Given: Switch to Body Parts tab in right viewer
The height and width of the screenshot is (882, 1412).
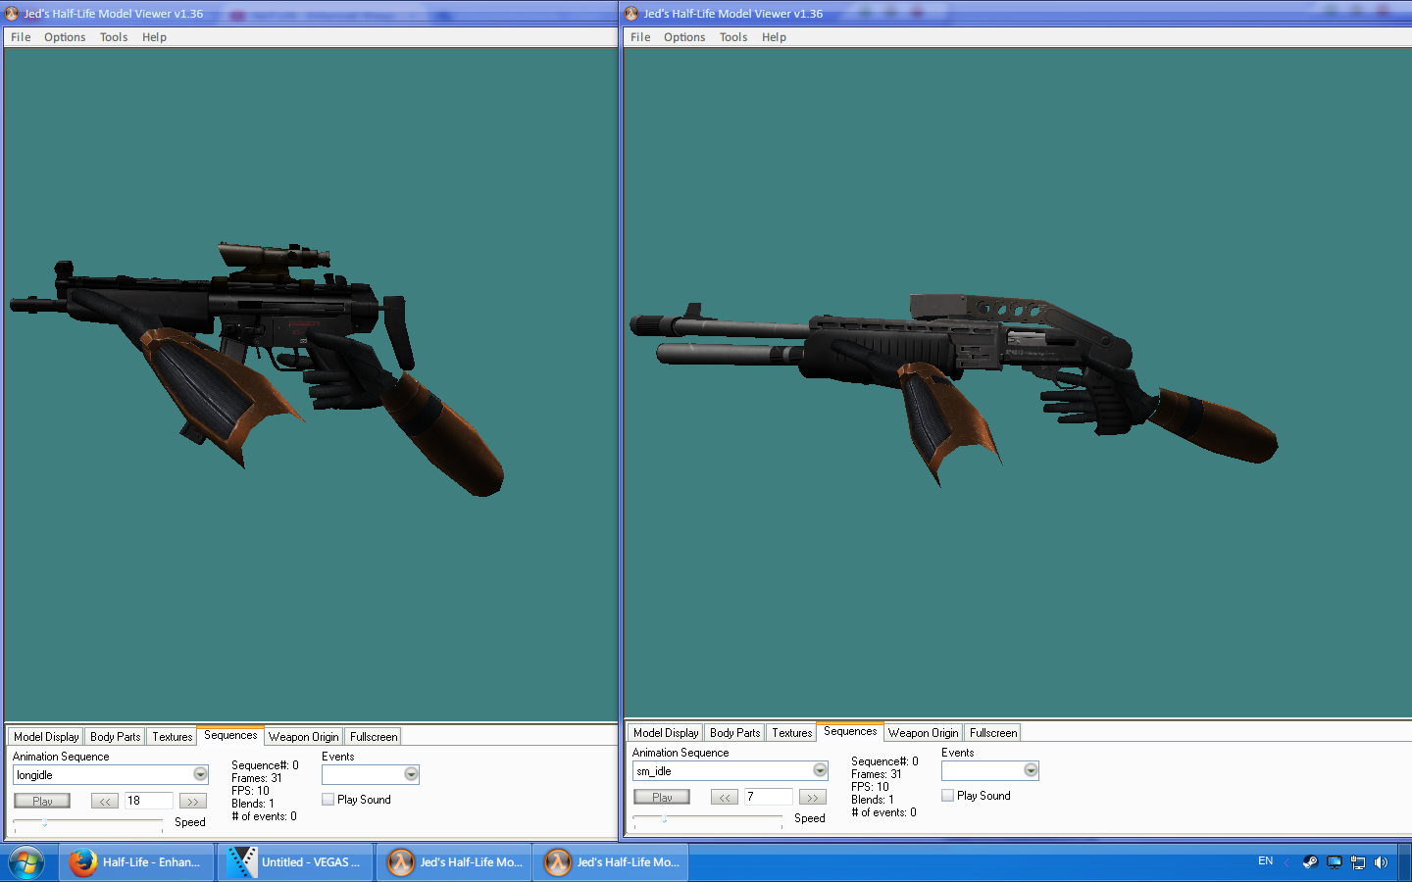Looking at the screenshot, I should pos(734,733).
